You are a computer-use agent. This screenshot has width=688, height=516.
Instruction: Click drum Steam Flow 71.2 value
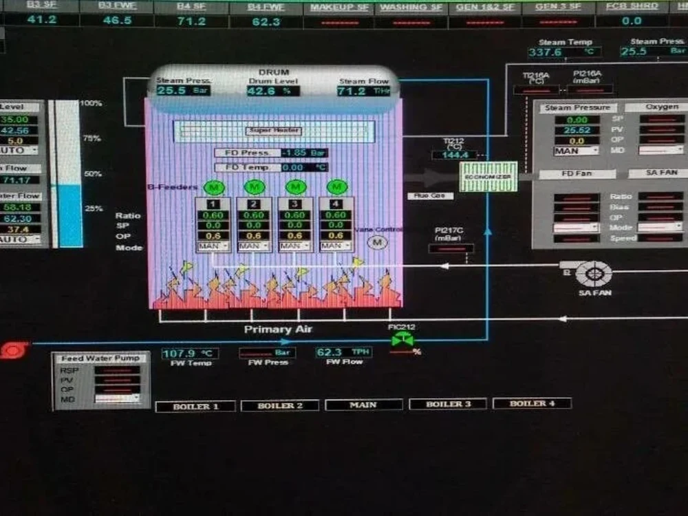363,91
